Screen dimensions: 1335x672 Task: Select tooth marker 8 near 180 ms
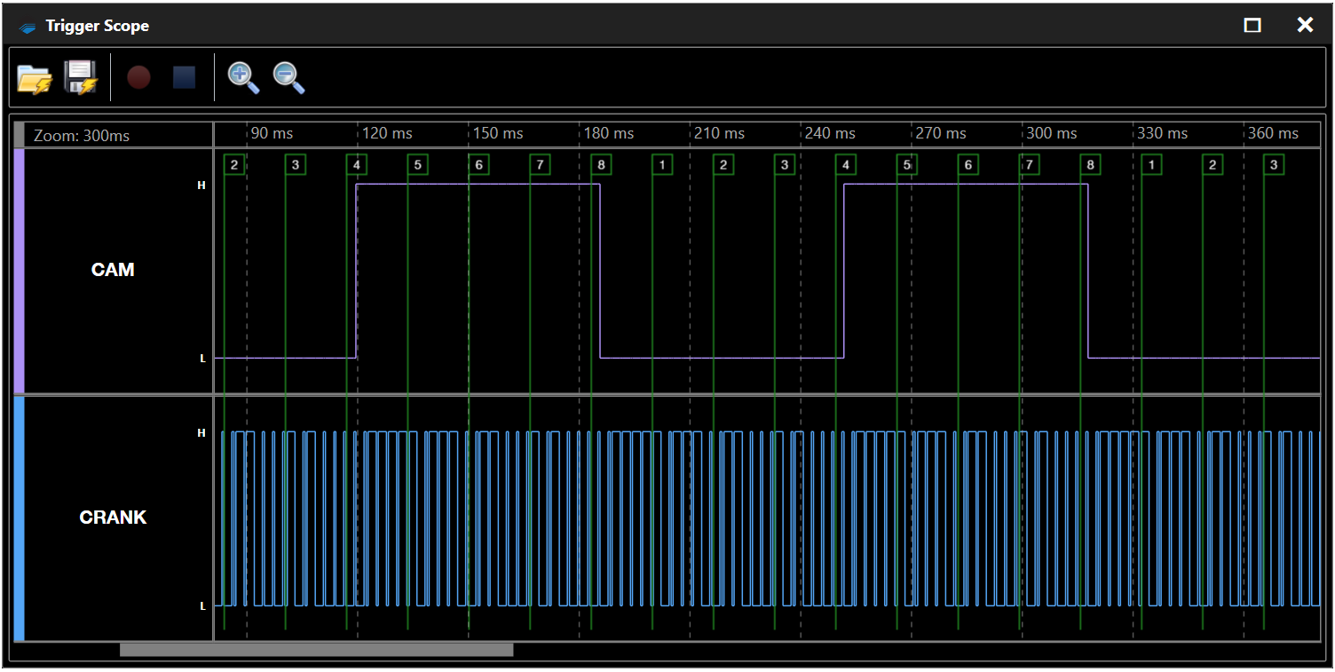click(602, 164)
